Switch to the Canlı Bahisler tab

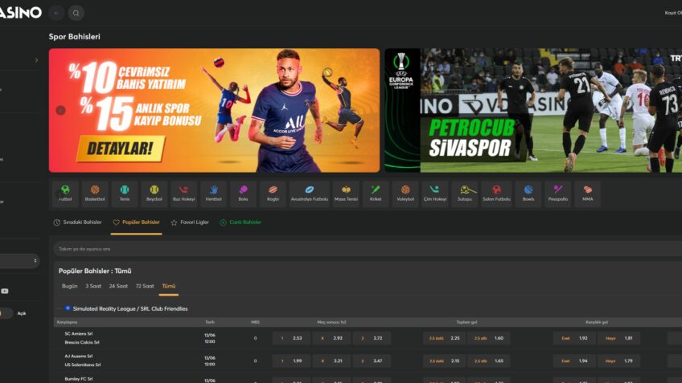tap(241, 222)
